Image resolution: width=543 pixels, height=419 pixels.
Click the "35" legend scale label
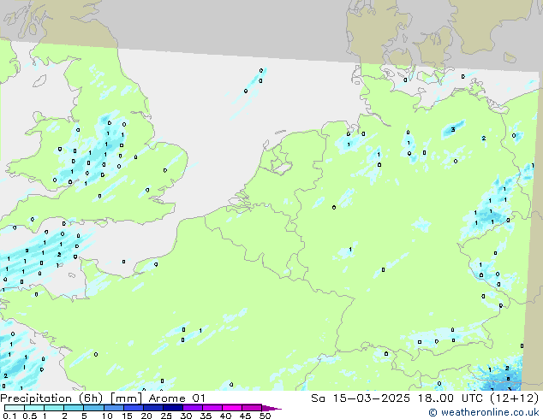[x=206, y=416]
